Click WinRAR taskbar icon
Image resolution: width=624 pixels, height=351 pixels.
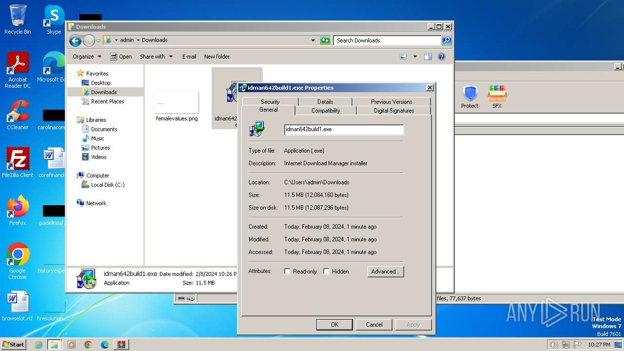pos(121,345)
